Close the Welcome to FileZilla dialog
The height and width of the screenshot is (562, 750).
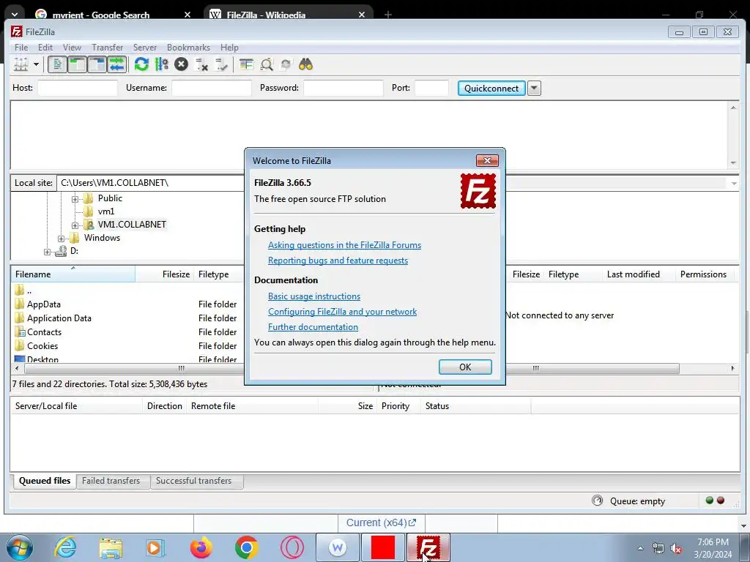pyautogui.click(x=487, y=160)
